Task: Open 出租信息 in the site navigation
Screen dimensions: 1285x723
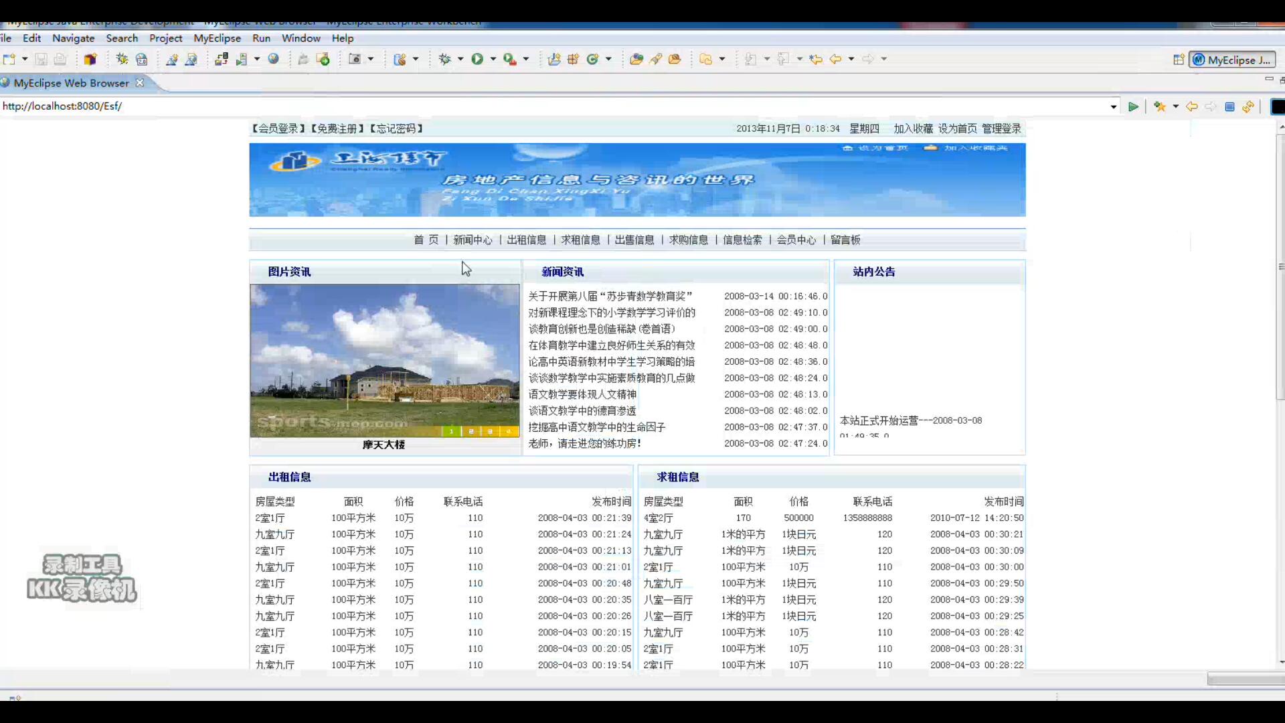Action: (x=526, y=240)
